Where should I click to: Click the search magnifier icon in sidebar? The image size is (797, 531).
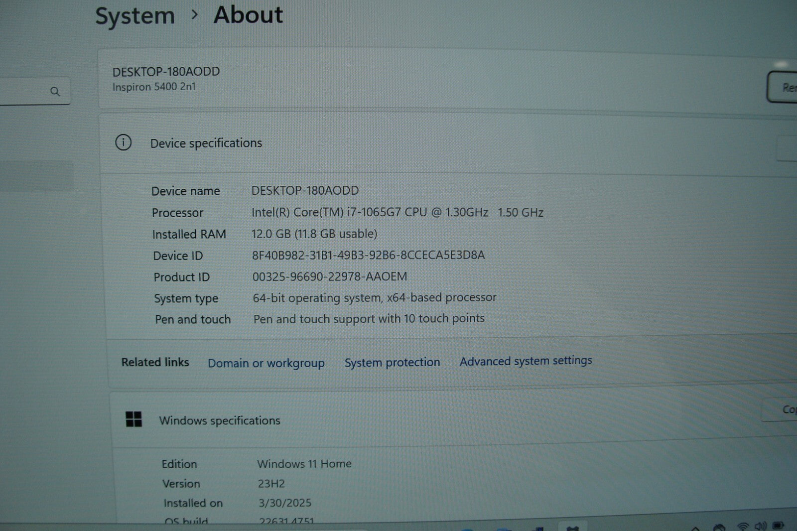click(55, 92)
